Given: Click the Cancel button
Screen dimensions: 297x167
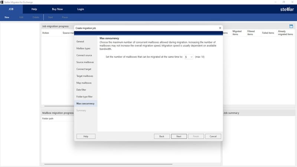Looking at the screenshot, I should pos(213,136).
